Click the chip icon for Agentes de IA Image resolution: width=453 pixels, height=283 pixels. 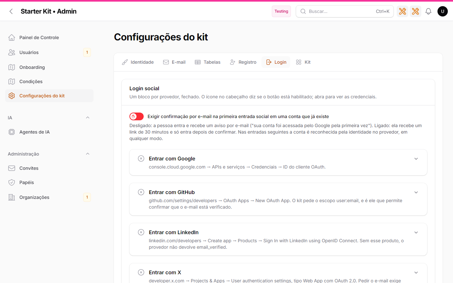click(x=12, y=132)
